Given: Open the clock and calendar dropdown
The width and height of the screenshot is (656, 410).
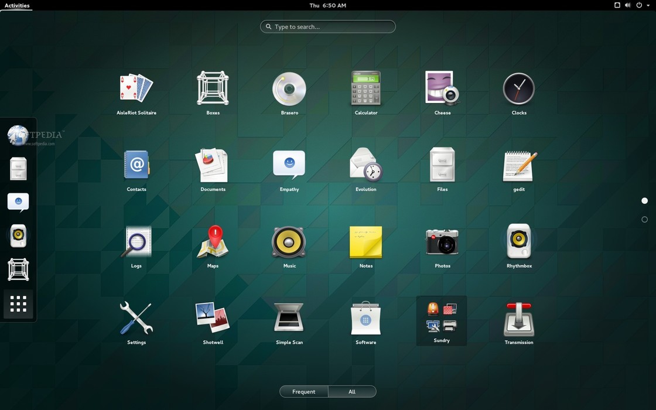Looking at the screenshot, I should click(x=327, y=5).
